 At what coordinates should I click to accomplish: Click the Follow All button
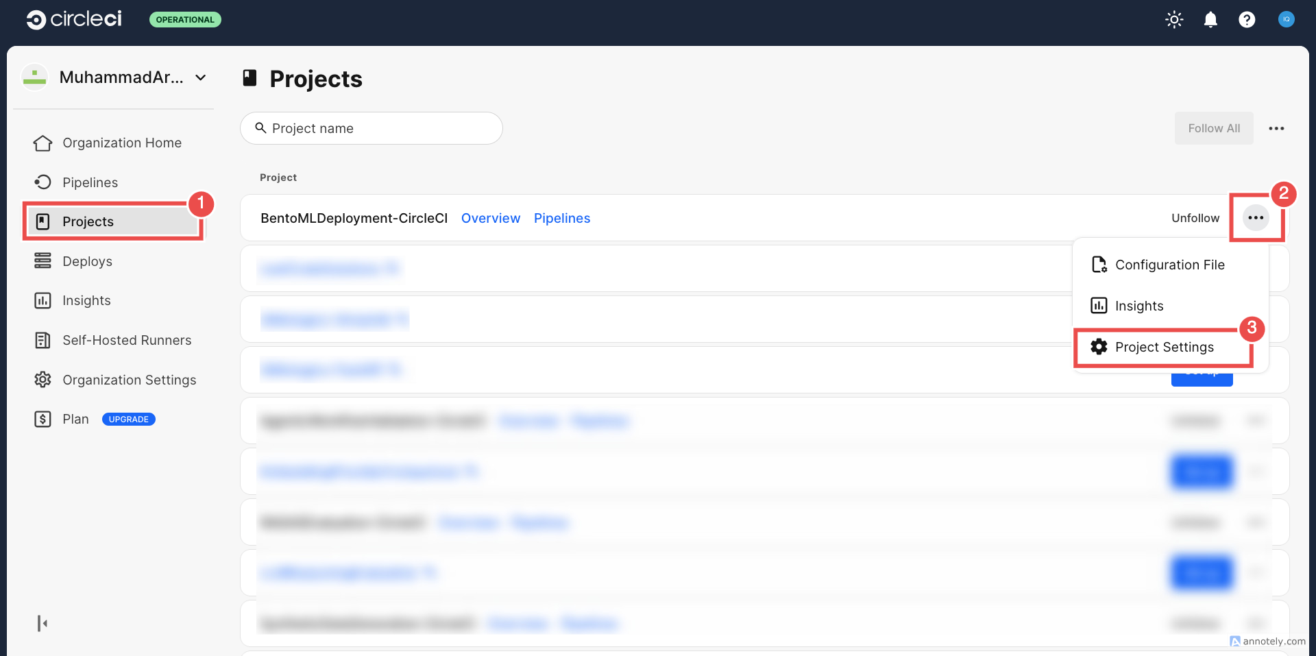(x=1214, y=128)
